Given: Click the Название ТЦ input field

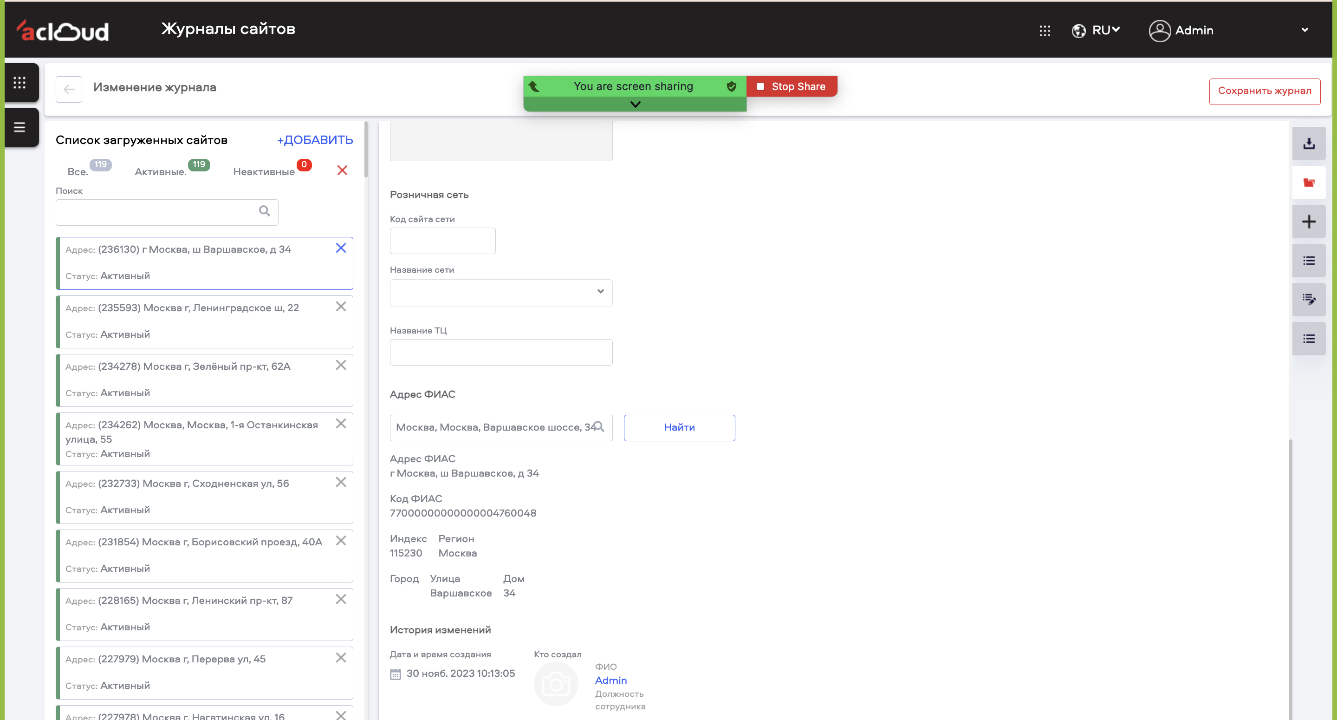Looking at the screenshot, I should (x=501, y=352).
